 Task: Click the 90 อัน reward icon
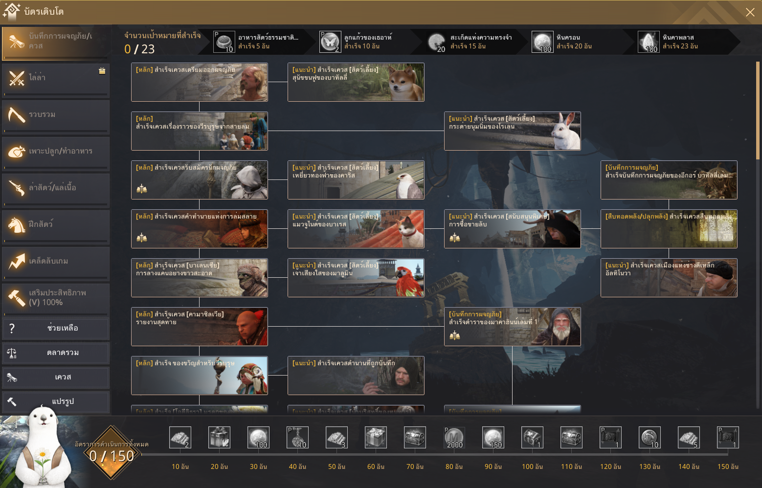(x=493, y=438)
